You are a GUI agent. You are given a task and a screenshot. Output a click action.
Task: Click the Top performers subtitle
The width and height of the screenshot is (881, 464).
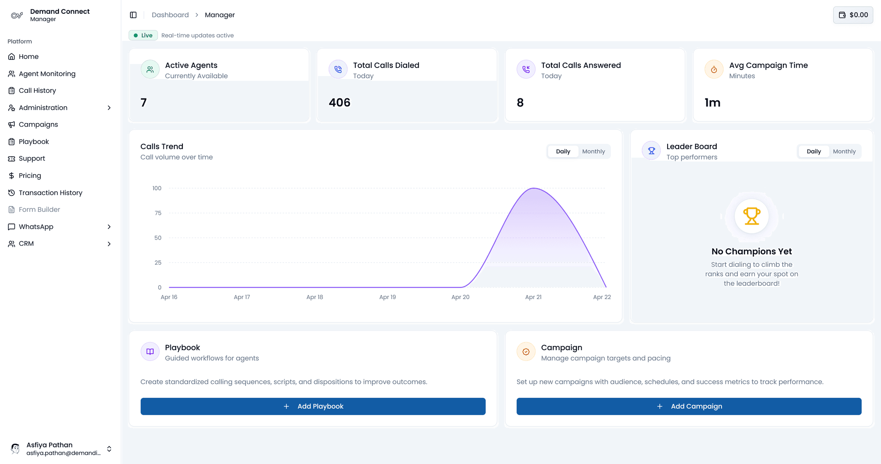(x=692, y=157)
